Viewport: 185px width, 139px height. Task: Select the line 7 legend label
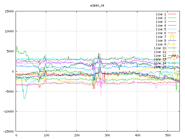161,37
